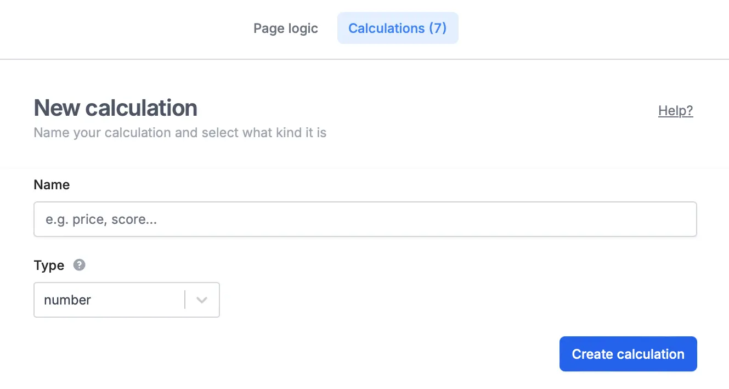Click the New calculation heading
The height and width of the screenshot is (389, 729).
[x=115, y=108]
